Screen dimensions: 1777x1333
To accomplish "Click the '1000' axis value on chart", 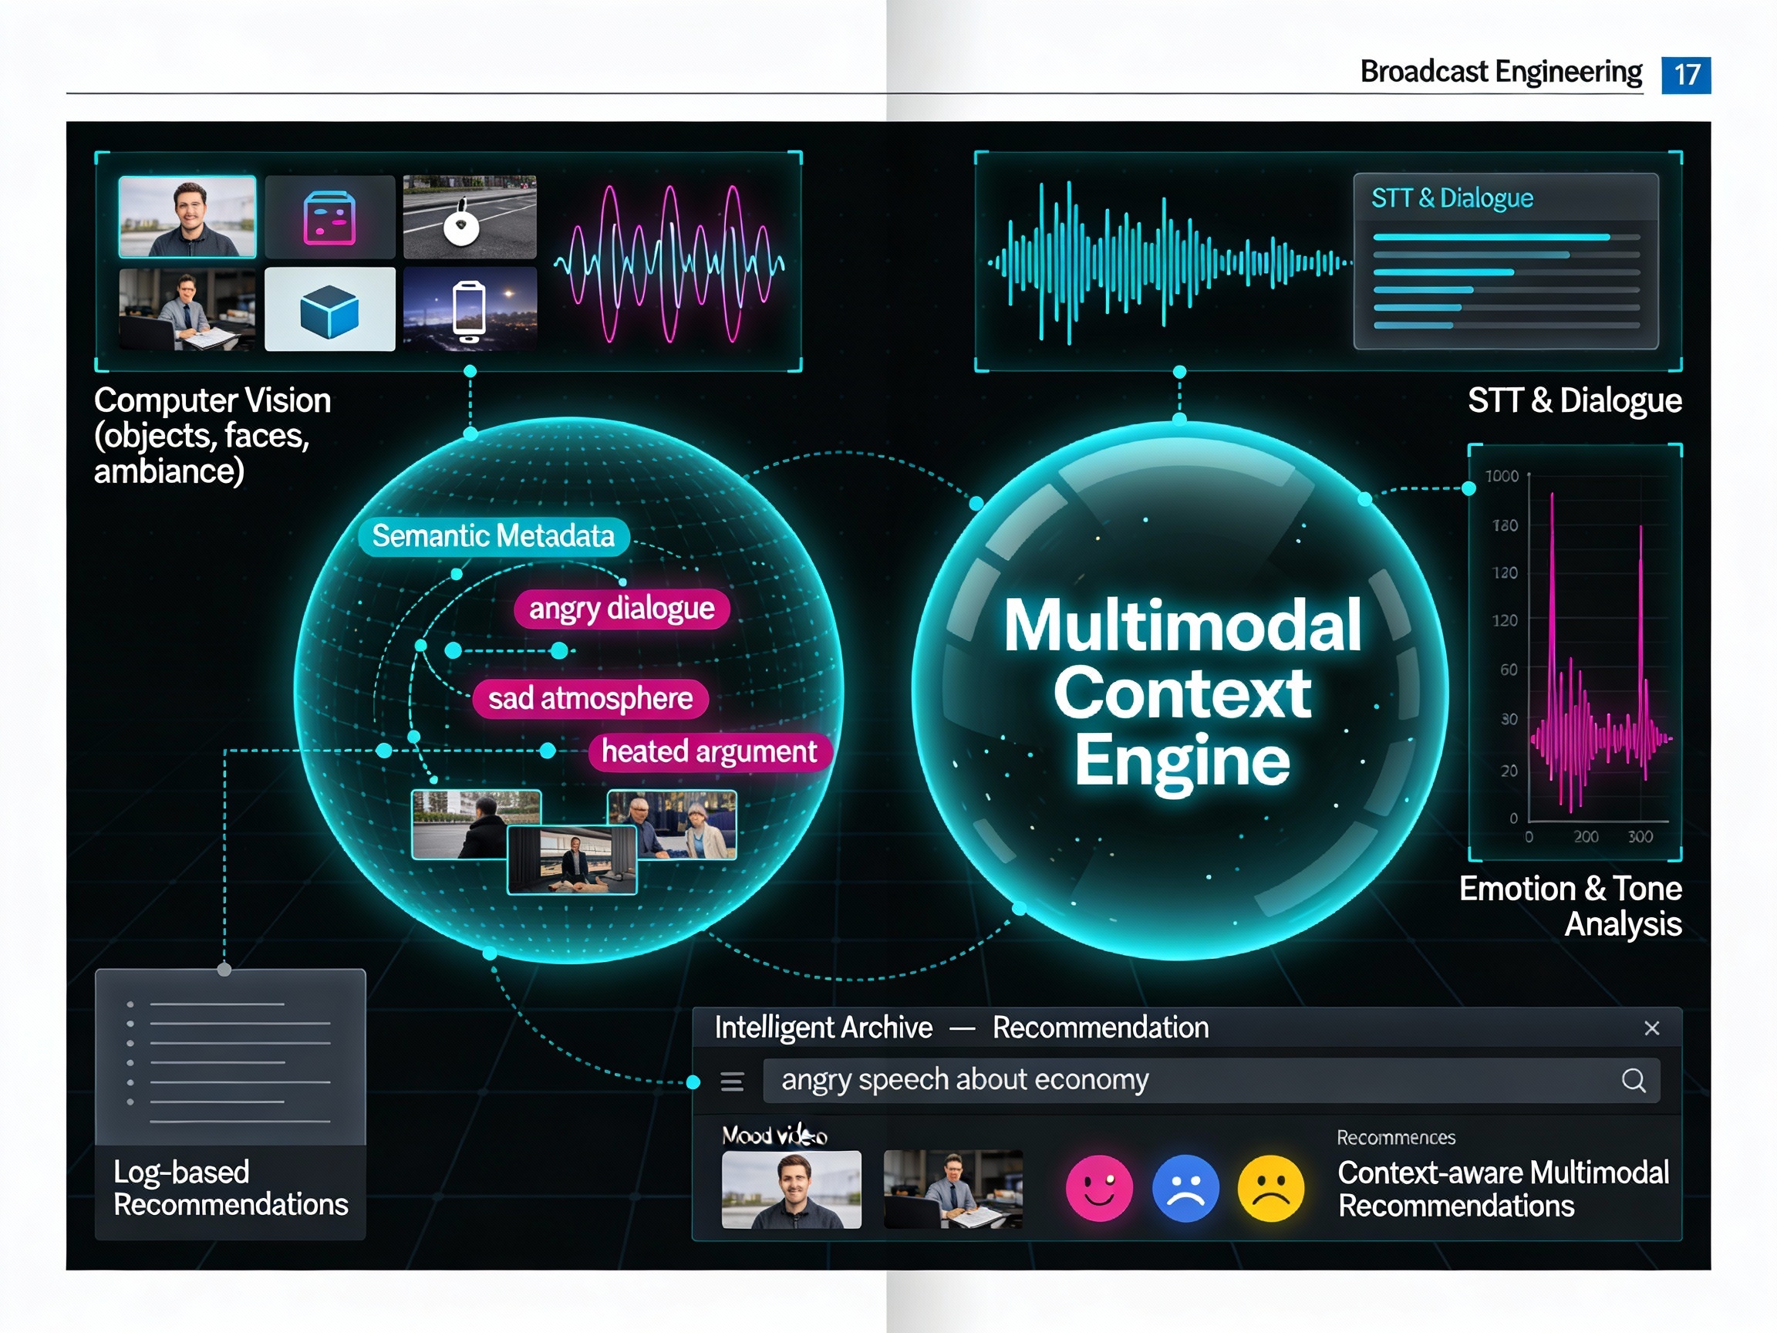I will point(1502,476).
